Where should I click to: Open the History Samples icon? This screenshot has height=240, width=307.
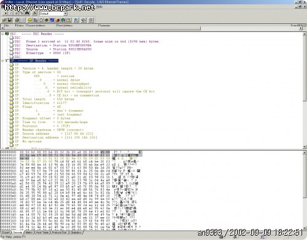(52, 20)
